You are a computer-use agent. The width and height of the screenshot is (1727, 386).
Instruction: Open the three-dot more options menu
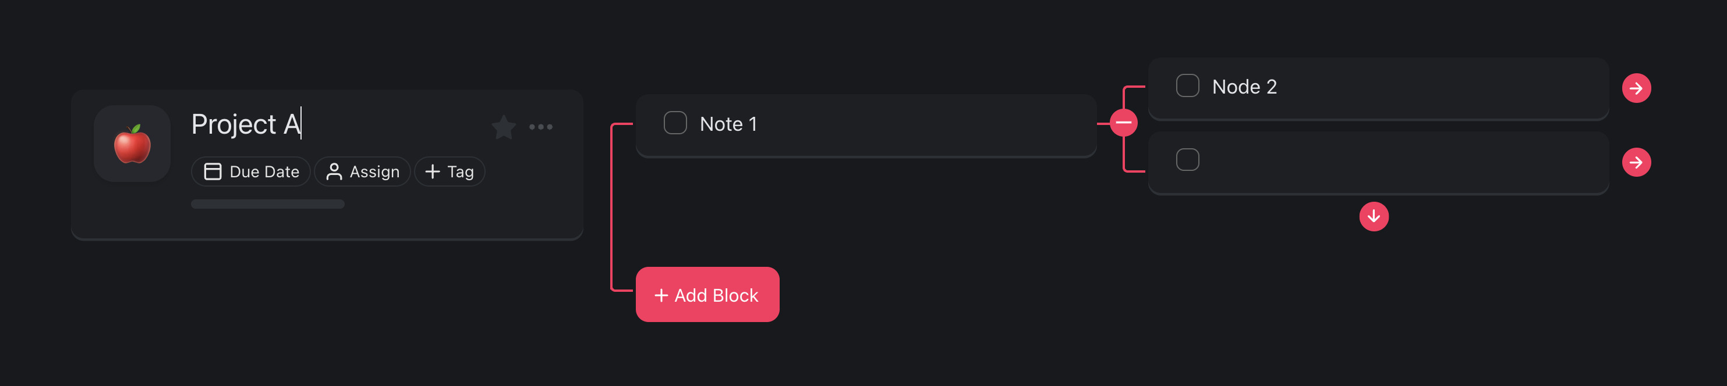pos(540,126)
